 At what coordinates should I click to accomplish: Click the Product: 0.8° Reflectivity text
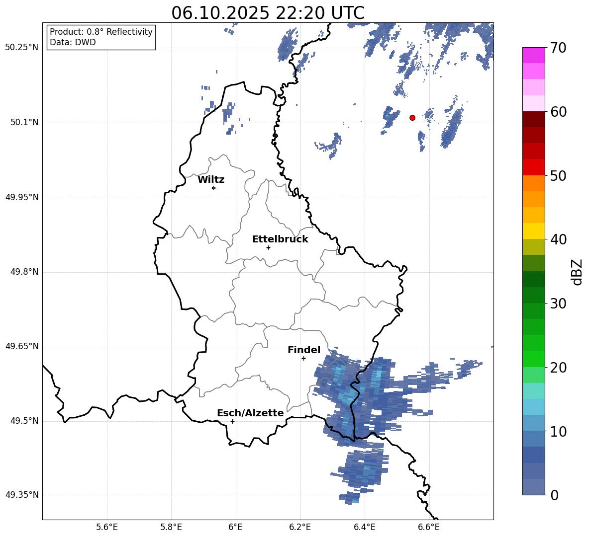pyautogui.click(x=101, y=32)
